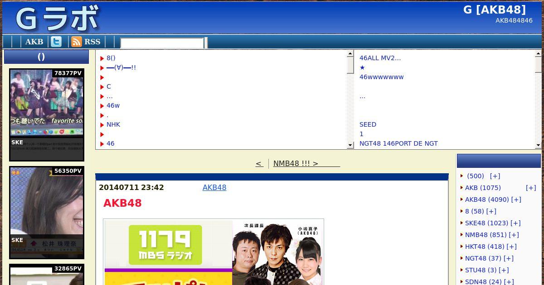Open the SDN48 (24) category link
The image size is (544, 285).
(x=483, y=282)
